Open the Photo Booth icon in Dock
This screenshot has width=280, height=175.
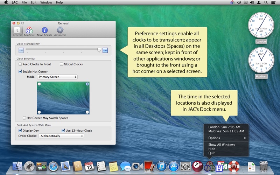149,167
